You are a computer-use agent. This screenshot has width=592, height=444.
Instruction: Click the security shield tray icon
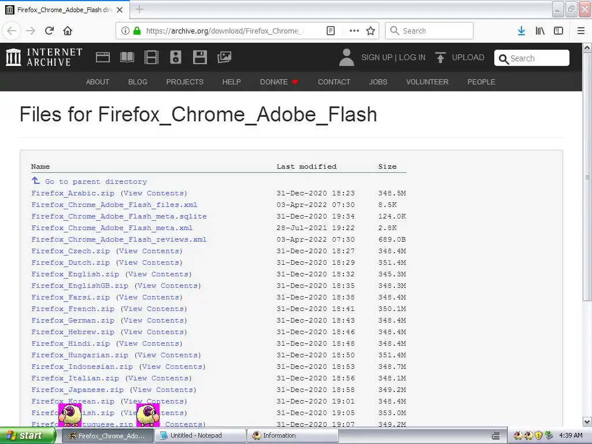point(539,435)
